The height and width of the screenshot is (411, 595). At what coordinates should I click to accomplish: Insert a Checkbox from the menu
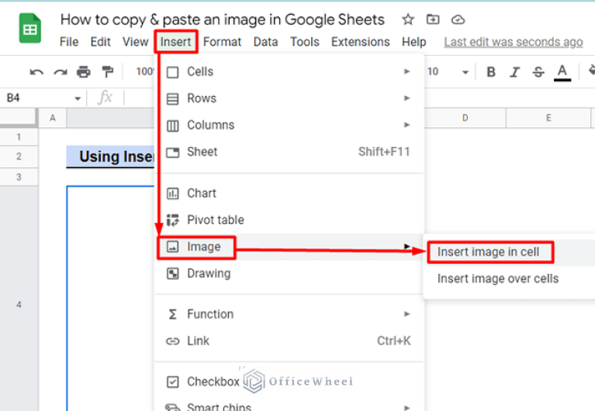[x=213, y=382]
